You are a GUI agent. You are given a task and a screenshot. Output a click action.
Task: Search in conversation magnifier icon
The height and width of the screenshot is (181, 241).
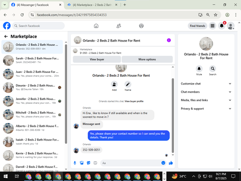(x=213, y=69)
